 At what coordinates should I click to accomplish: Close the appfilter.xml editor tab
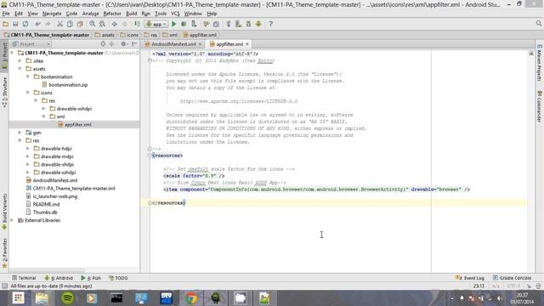[247, 44]
